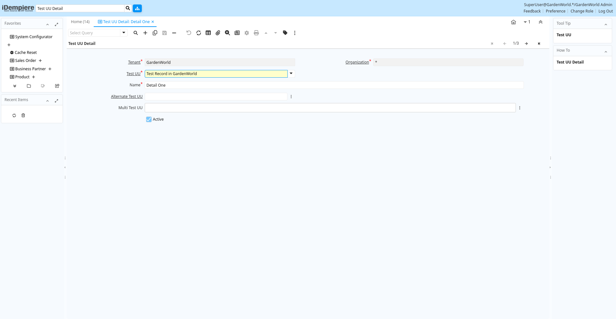The width and height of the screenshot is (616, 319).
Task: Uncheck the Active checkbox
Action: (x=149, y=119)
